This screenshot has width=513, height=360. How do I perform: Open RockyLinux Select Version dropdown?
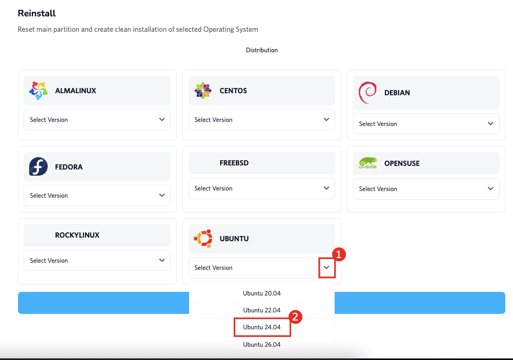(x=97, y=260)
